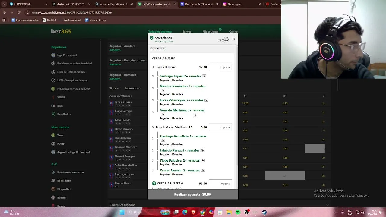Click the bet365 address bar URL

click(x=72, y=13)
